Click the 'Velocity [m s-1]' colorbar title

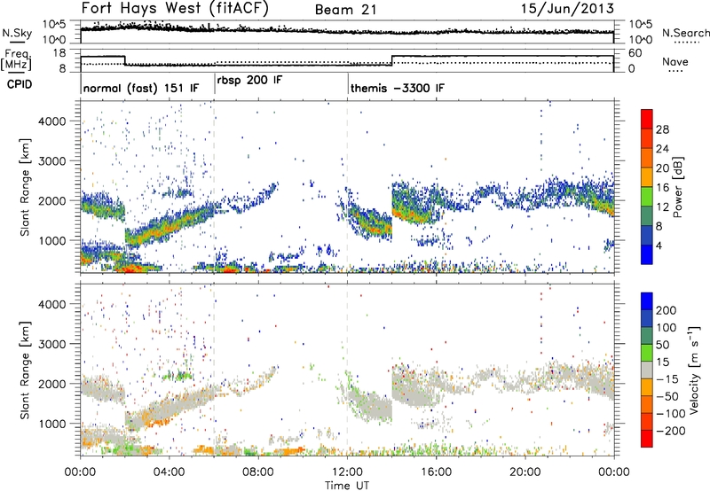693,370
